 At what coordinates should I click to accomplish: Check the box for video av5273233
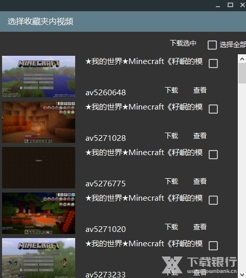coord(213,246)
